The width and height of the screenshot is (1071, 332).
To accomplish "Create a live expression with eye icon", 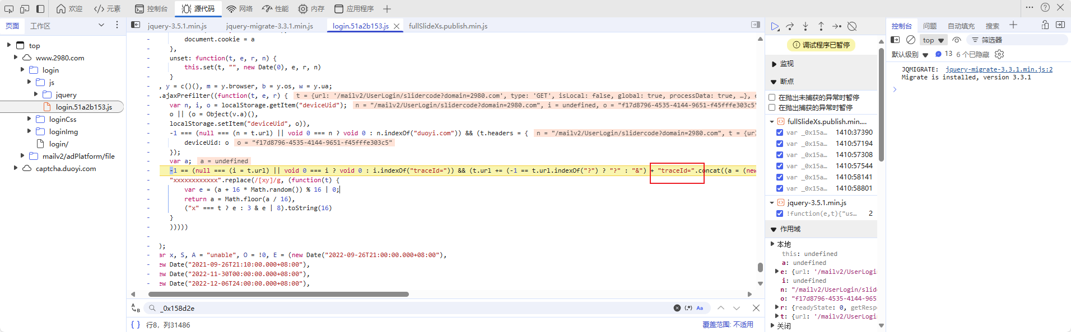I will tap(957, 40).
